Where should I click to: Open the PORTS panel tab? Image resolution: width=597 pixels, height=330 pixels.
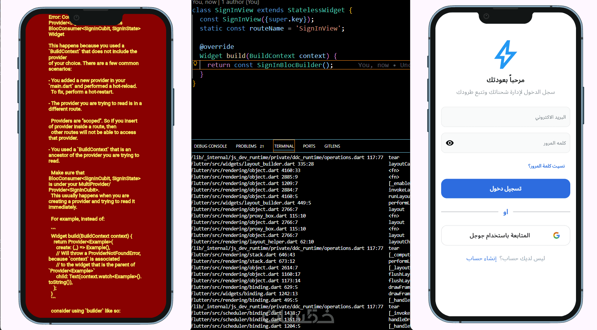309,146
